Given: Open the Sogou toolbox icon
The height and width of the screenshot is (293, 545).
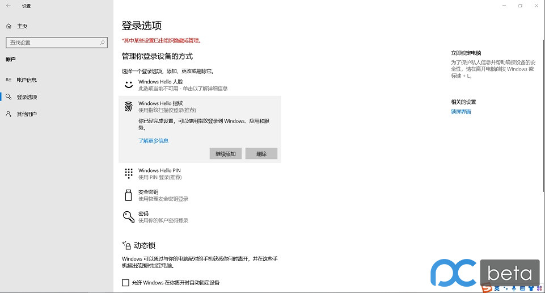Looking at the screenshot, I should [539, 288].
